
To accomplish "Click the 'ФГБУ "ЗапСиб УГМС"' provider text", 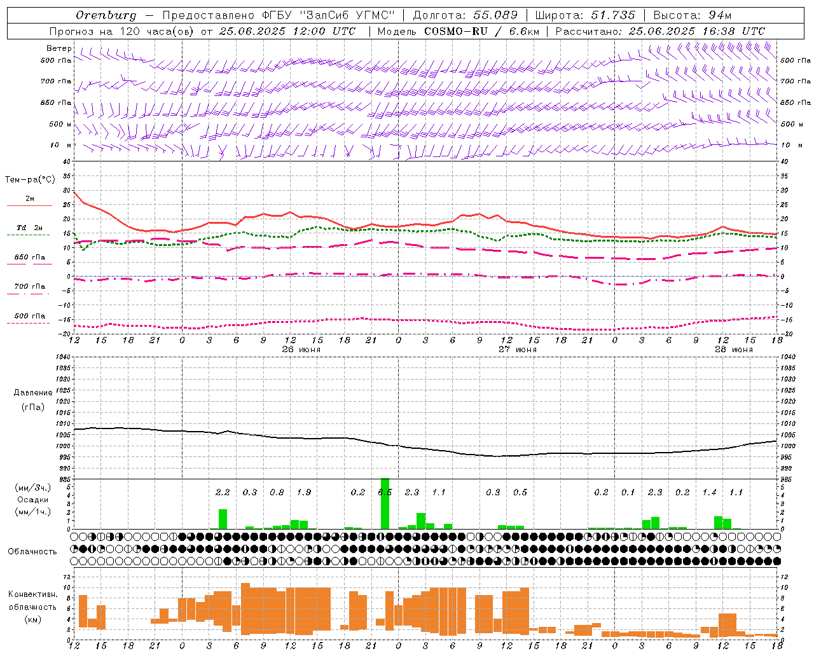I will [x=328, y=15].
